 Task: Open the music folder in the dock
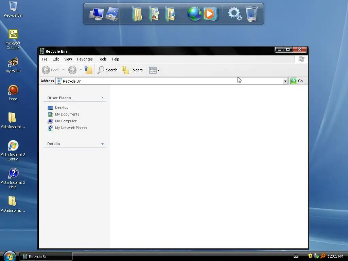pos(171,14)
